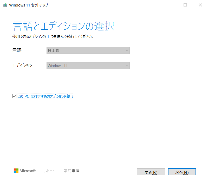
Task: Click the 次へ(N) button
Action: [182, 172]
